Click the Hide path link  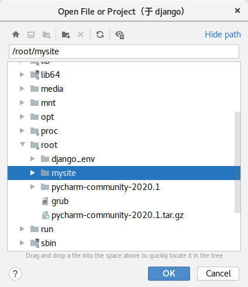point(223,34)
